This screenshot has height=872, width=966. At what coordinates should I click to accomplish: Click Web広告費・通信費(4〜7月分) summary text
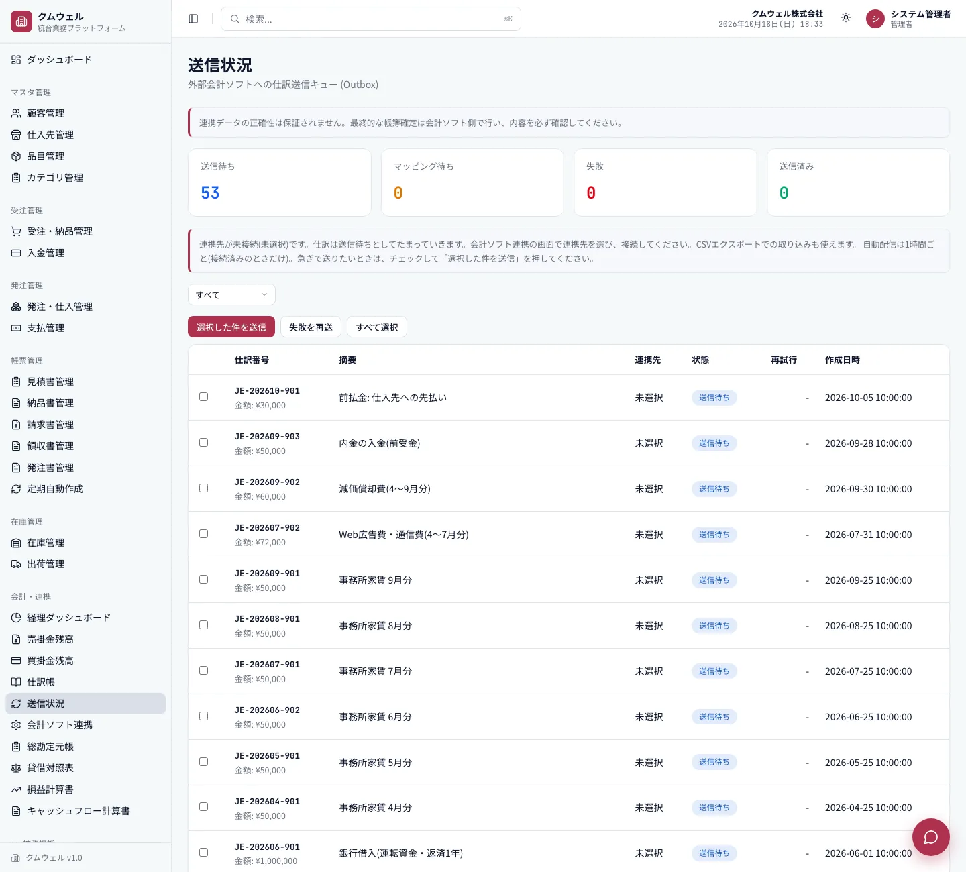click(x=404, y=535)
